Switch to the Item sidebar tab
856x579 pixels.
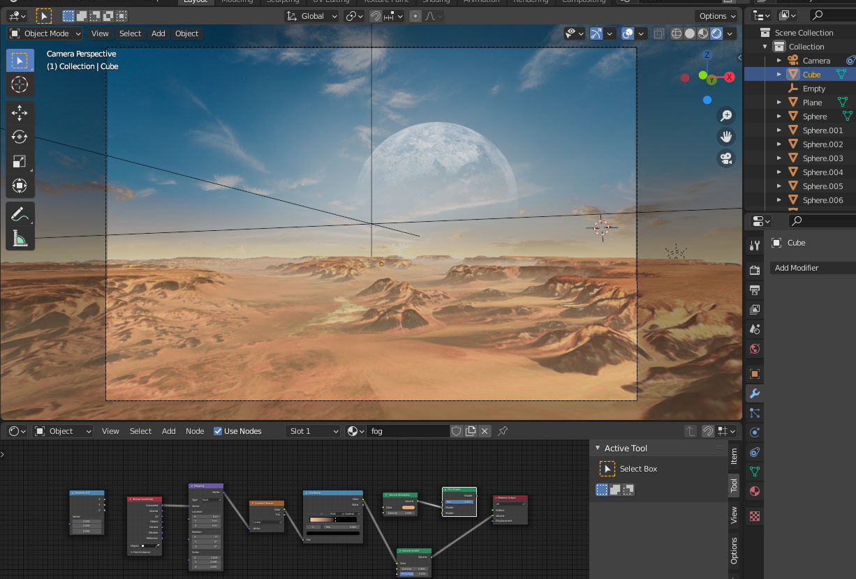click(734, 457)
